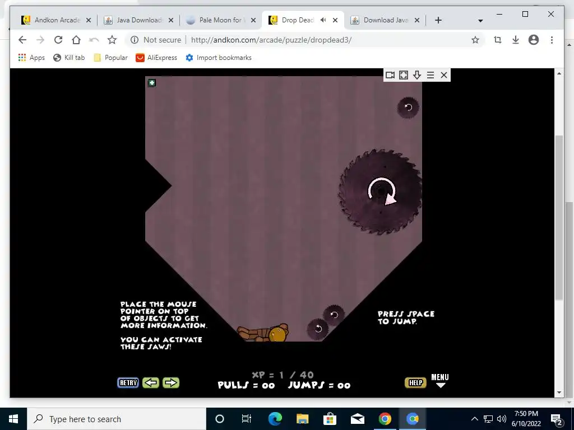
Task: Open the volume control in tray
Action: click(x=502, y=419)
